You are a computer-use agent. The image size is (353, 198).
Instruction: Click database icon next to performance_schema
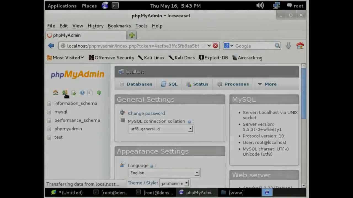pos(49,120)
